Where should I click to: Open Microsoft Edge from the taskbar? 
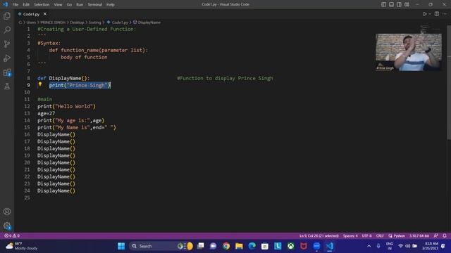pyautogui.click(x=252, y=246)
